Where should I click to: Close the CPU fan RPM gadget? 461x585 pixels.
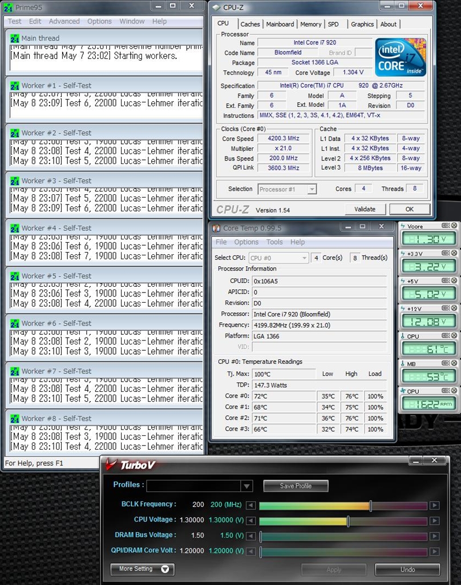pos(454,391)
